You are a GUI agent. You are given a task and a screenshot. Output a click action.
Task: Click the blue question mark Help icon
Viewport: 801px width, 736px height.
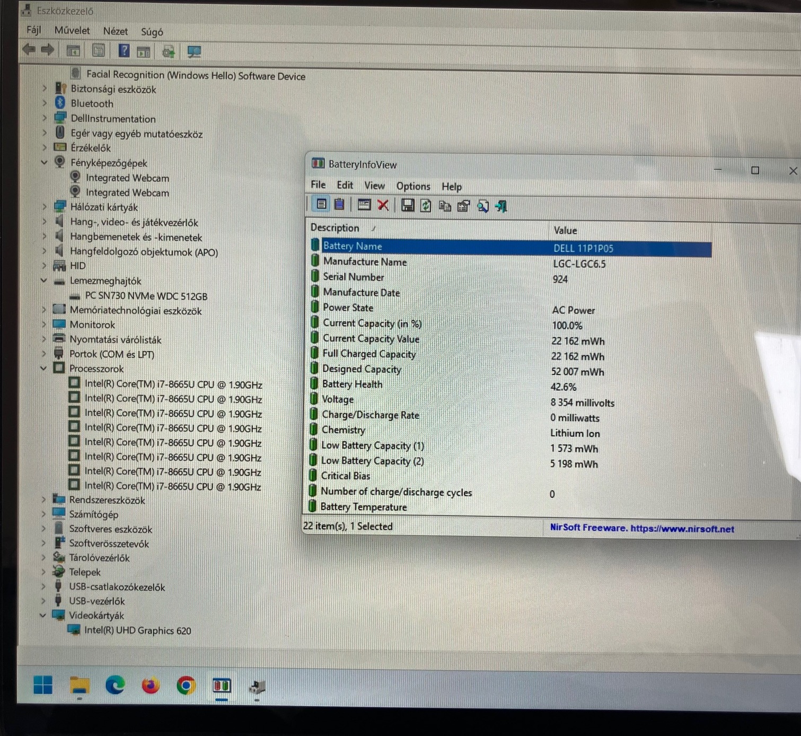124,51
